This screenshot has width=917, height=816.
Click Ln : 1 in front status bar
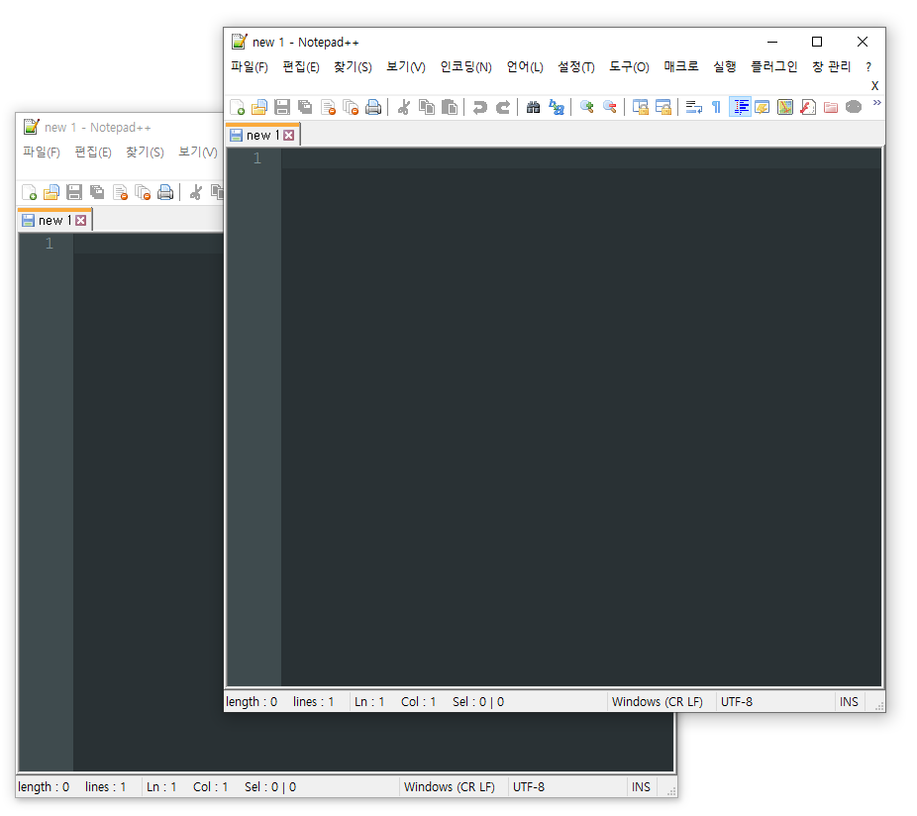tap(369, 701)
